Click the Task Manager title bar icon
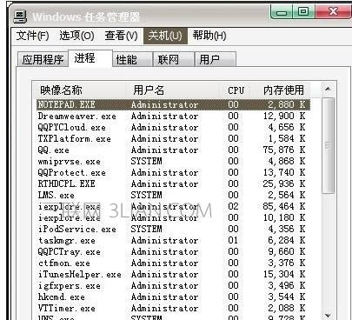 [x=20, y=17]
